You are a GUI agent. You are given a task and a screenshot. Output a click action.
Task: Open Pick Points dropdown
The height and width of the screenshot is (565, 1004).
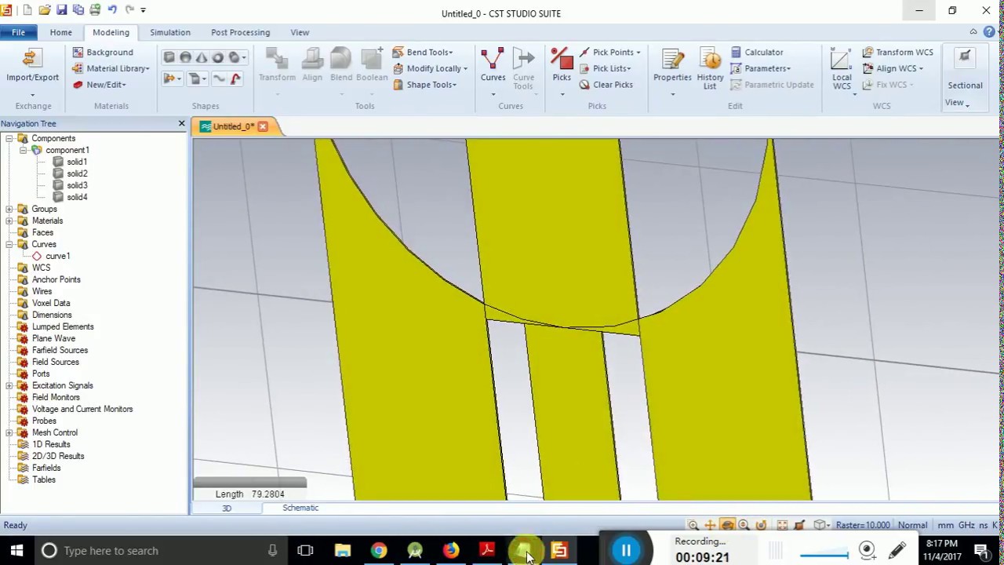610,53
